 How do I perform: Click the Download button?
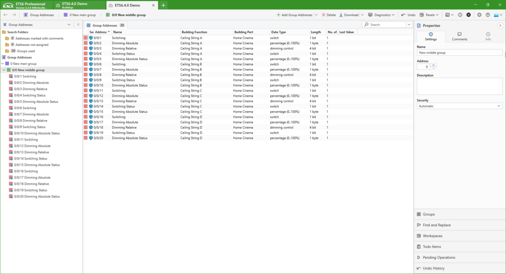point(349,15)
